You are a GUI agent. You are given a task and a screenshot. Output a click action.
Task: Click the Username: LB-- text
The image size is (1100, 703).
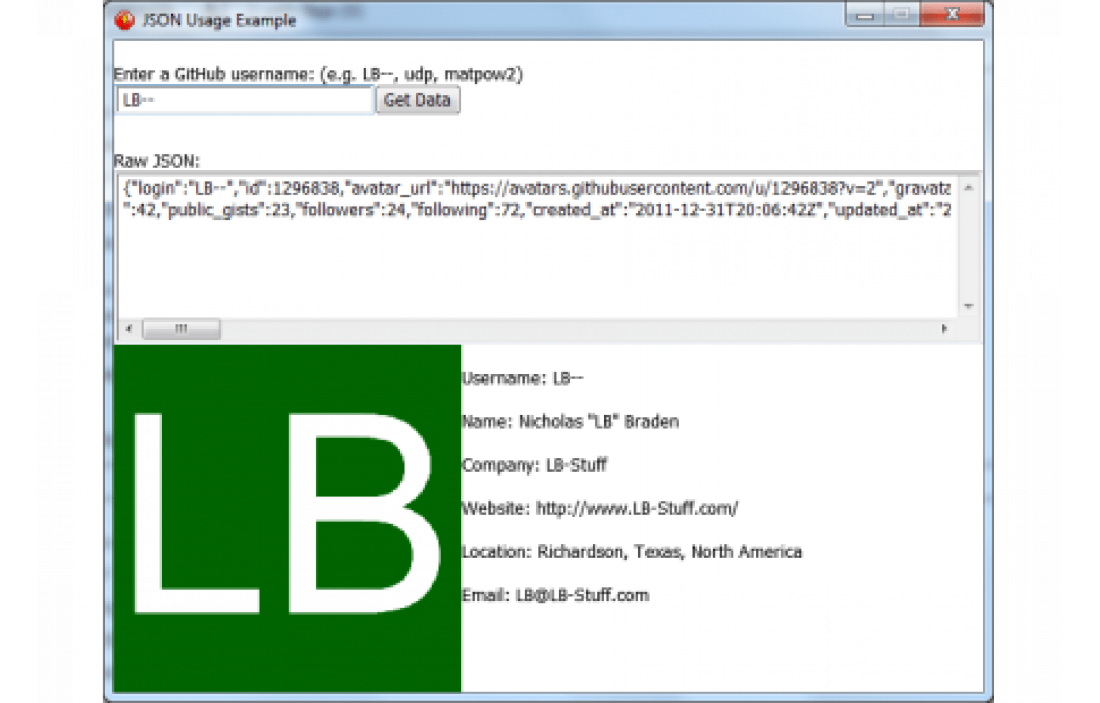tap(522, 378)
